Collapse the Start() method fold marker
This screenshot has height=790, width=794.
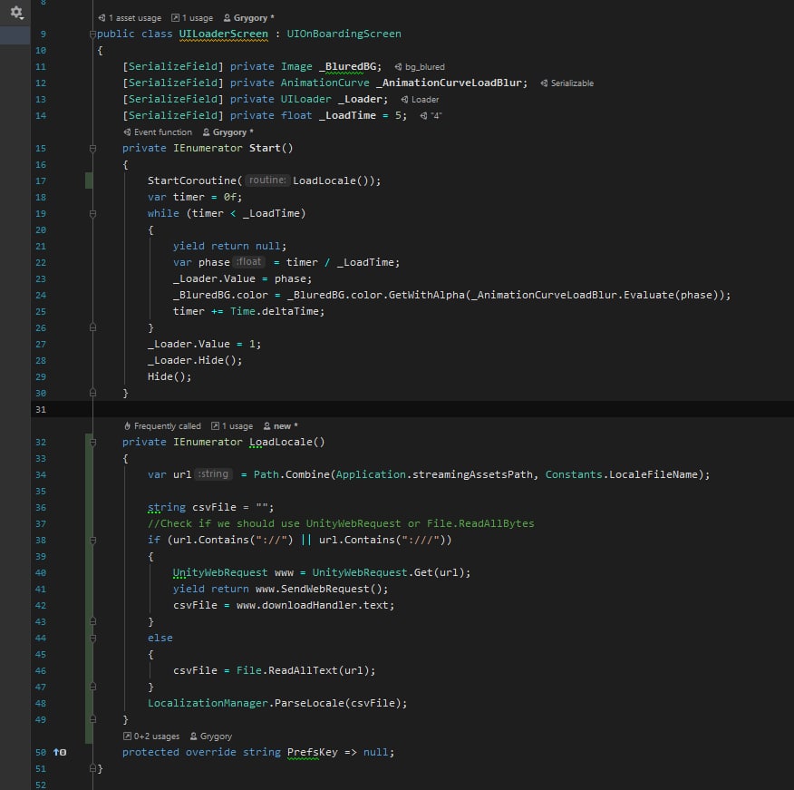click(x=92, y=148)
